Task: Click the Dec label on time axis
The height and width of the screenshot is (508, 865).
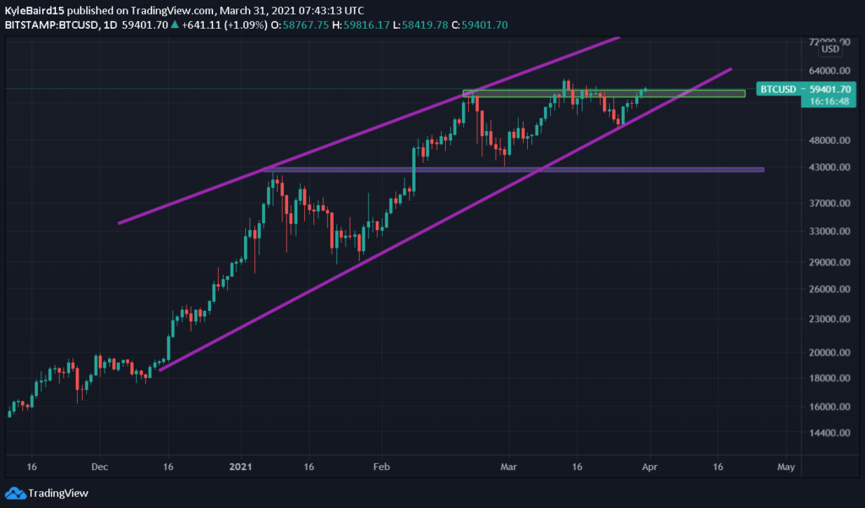Action: (x=100, y=467)
